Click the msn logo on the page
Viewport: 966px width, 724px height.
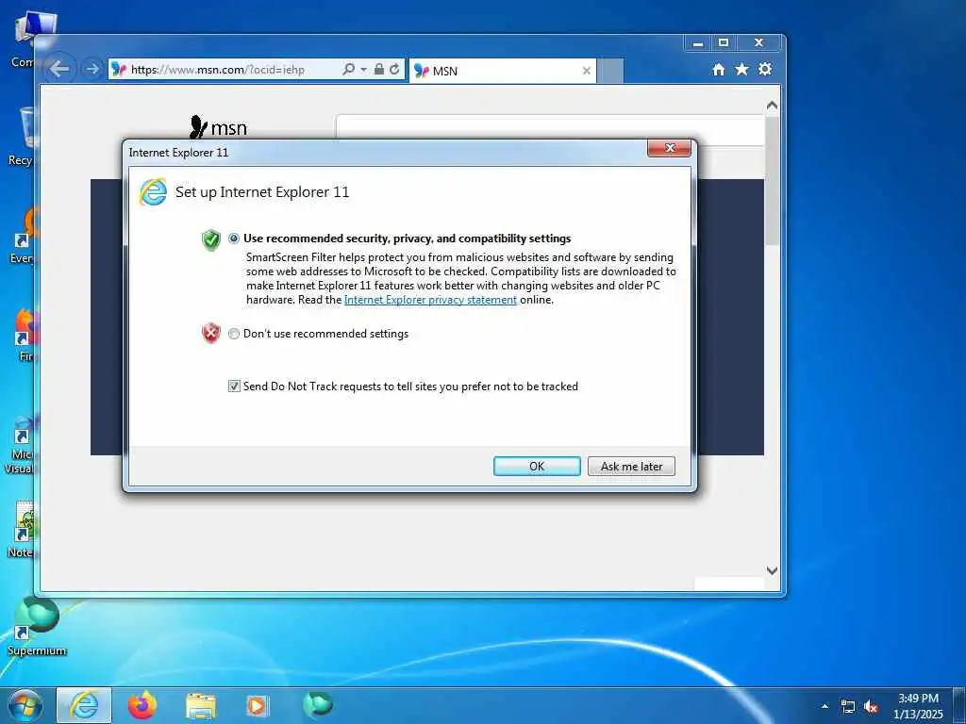coord(219,127)
